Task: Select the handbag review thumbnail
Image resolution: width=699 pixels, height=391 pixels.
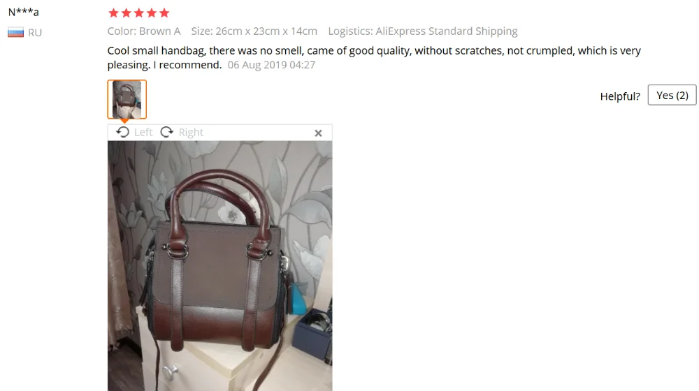Action: coord(127,99)
